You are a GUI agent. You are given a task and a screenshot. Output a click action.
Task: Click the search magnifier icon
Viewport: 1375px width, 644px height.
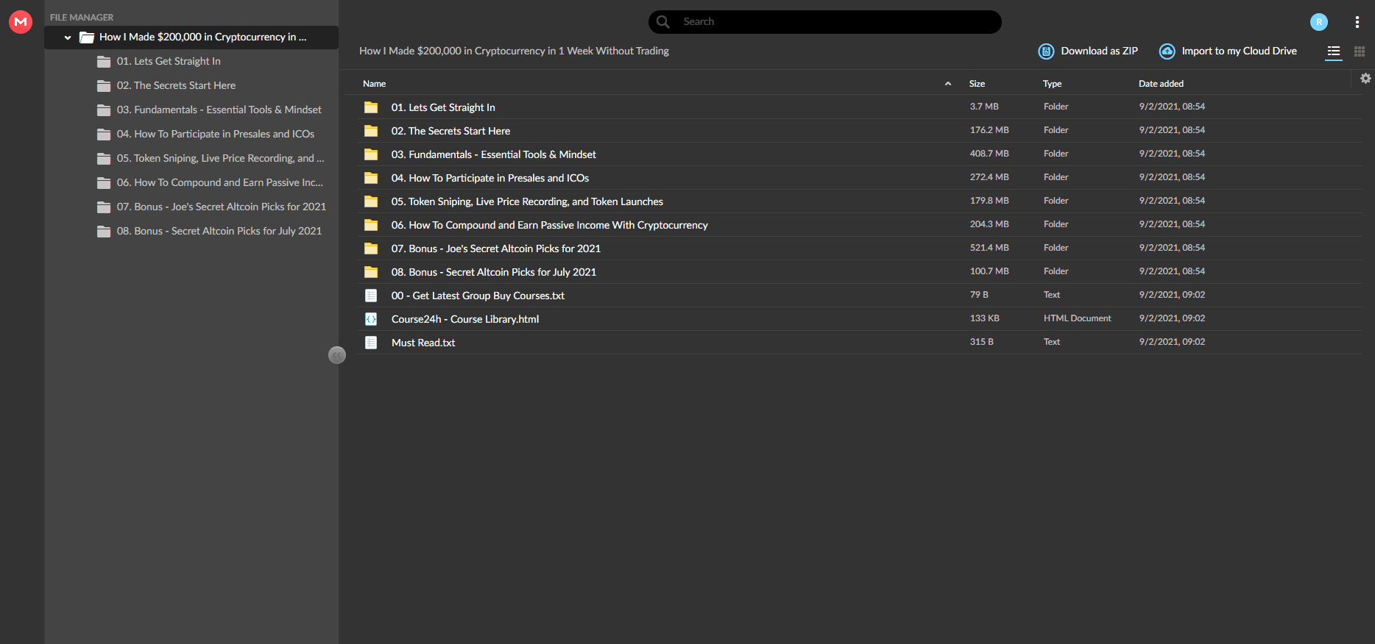663,22
